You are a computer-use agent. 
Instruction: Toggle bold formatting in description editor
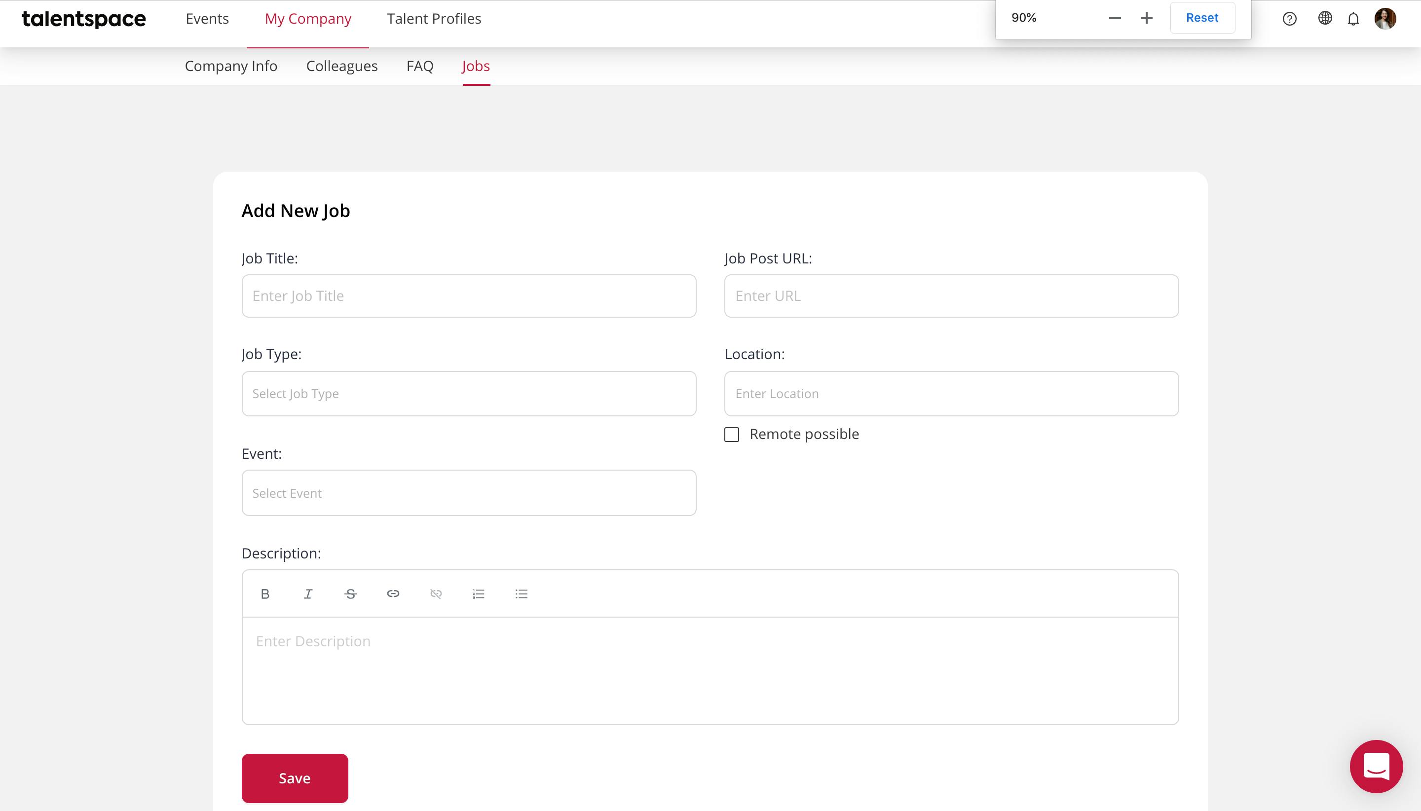[x=265, y=594]
